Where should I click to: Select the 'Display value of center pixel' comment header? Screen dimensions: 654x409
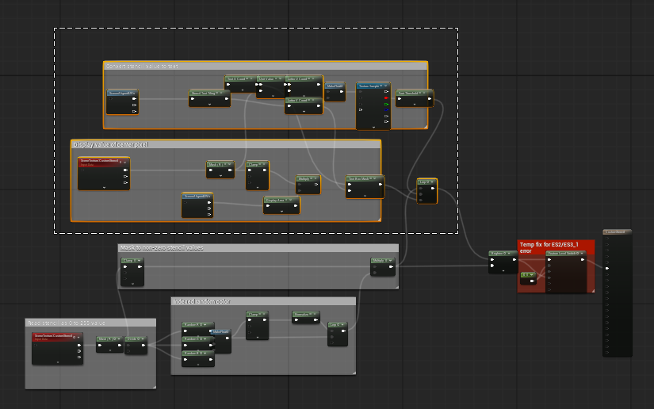coord(226,144)
